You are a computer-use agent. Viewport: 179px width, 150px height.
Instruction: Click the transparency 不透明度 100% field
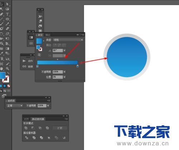click(42, 106)
